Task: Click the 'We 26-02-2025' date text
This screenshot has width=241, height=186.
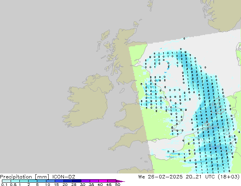Action: tap(160, 177)
